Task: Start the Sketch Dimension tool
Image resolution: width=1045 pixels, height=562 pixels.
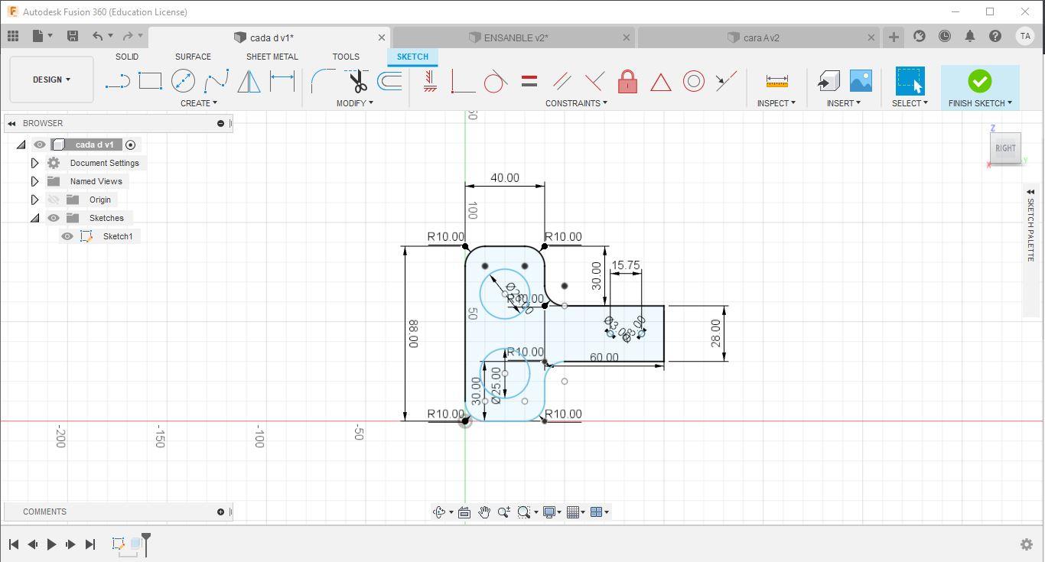Action: (x=282, y=81)
